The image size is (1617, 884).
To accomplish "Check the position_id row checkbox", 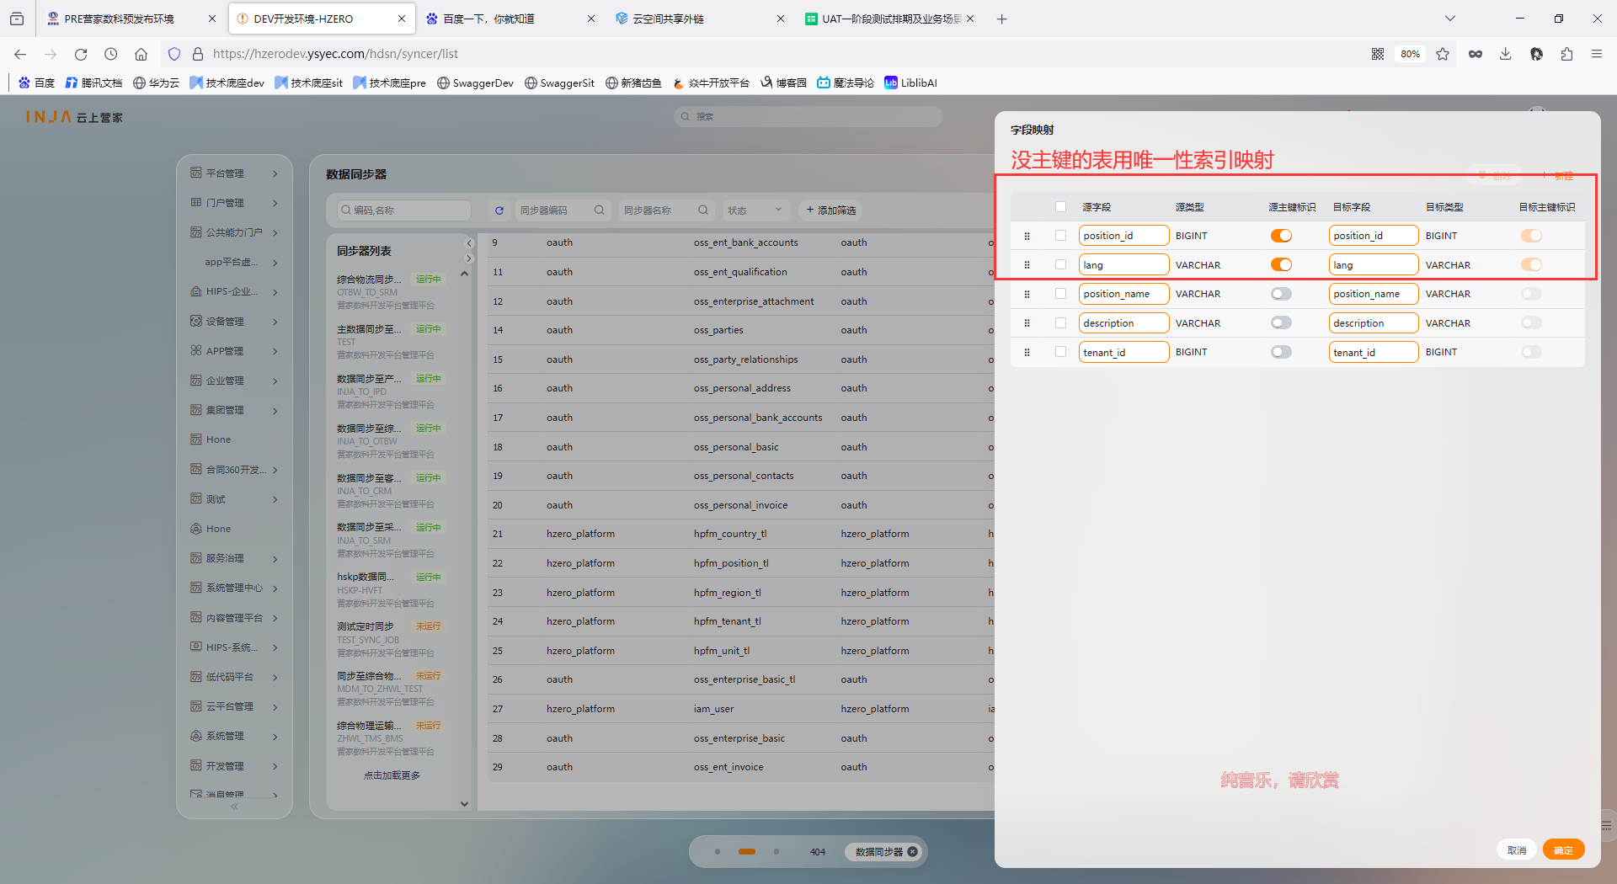I will tap(1060, 236).
